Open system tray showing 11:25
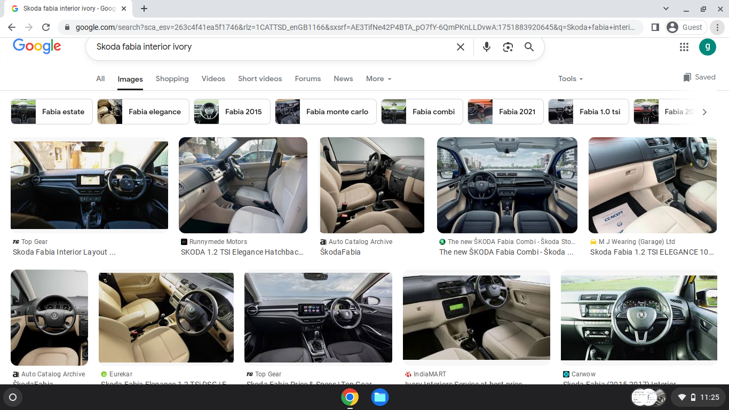729x410 pixels. [x=698, y=397]
